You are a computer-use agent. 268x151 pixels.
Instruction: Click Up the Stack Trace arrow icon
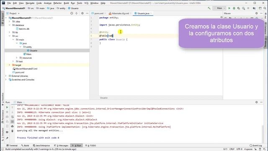pos(12,107)
